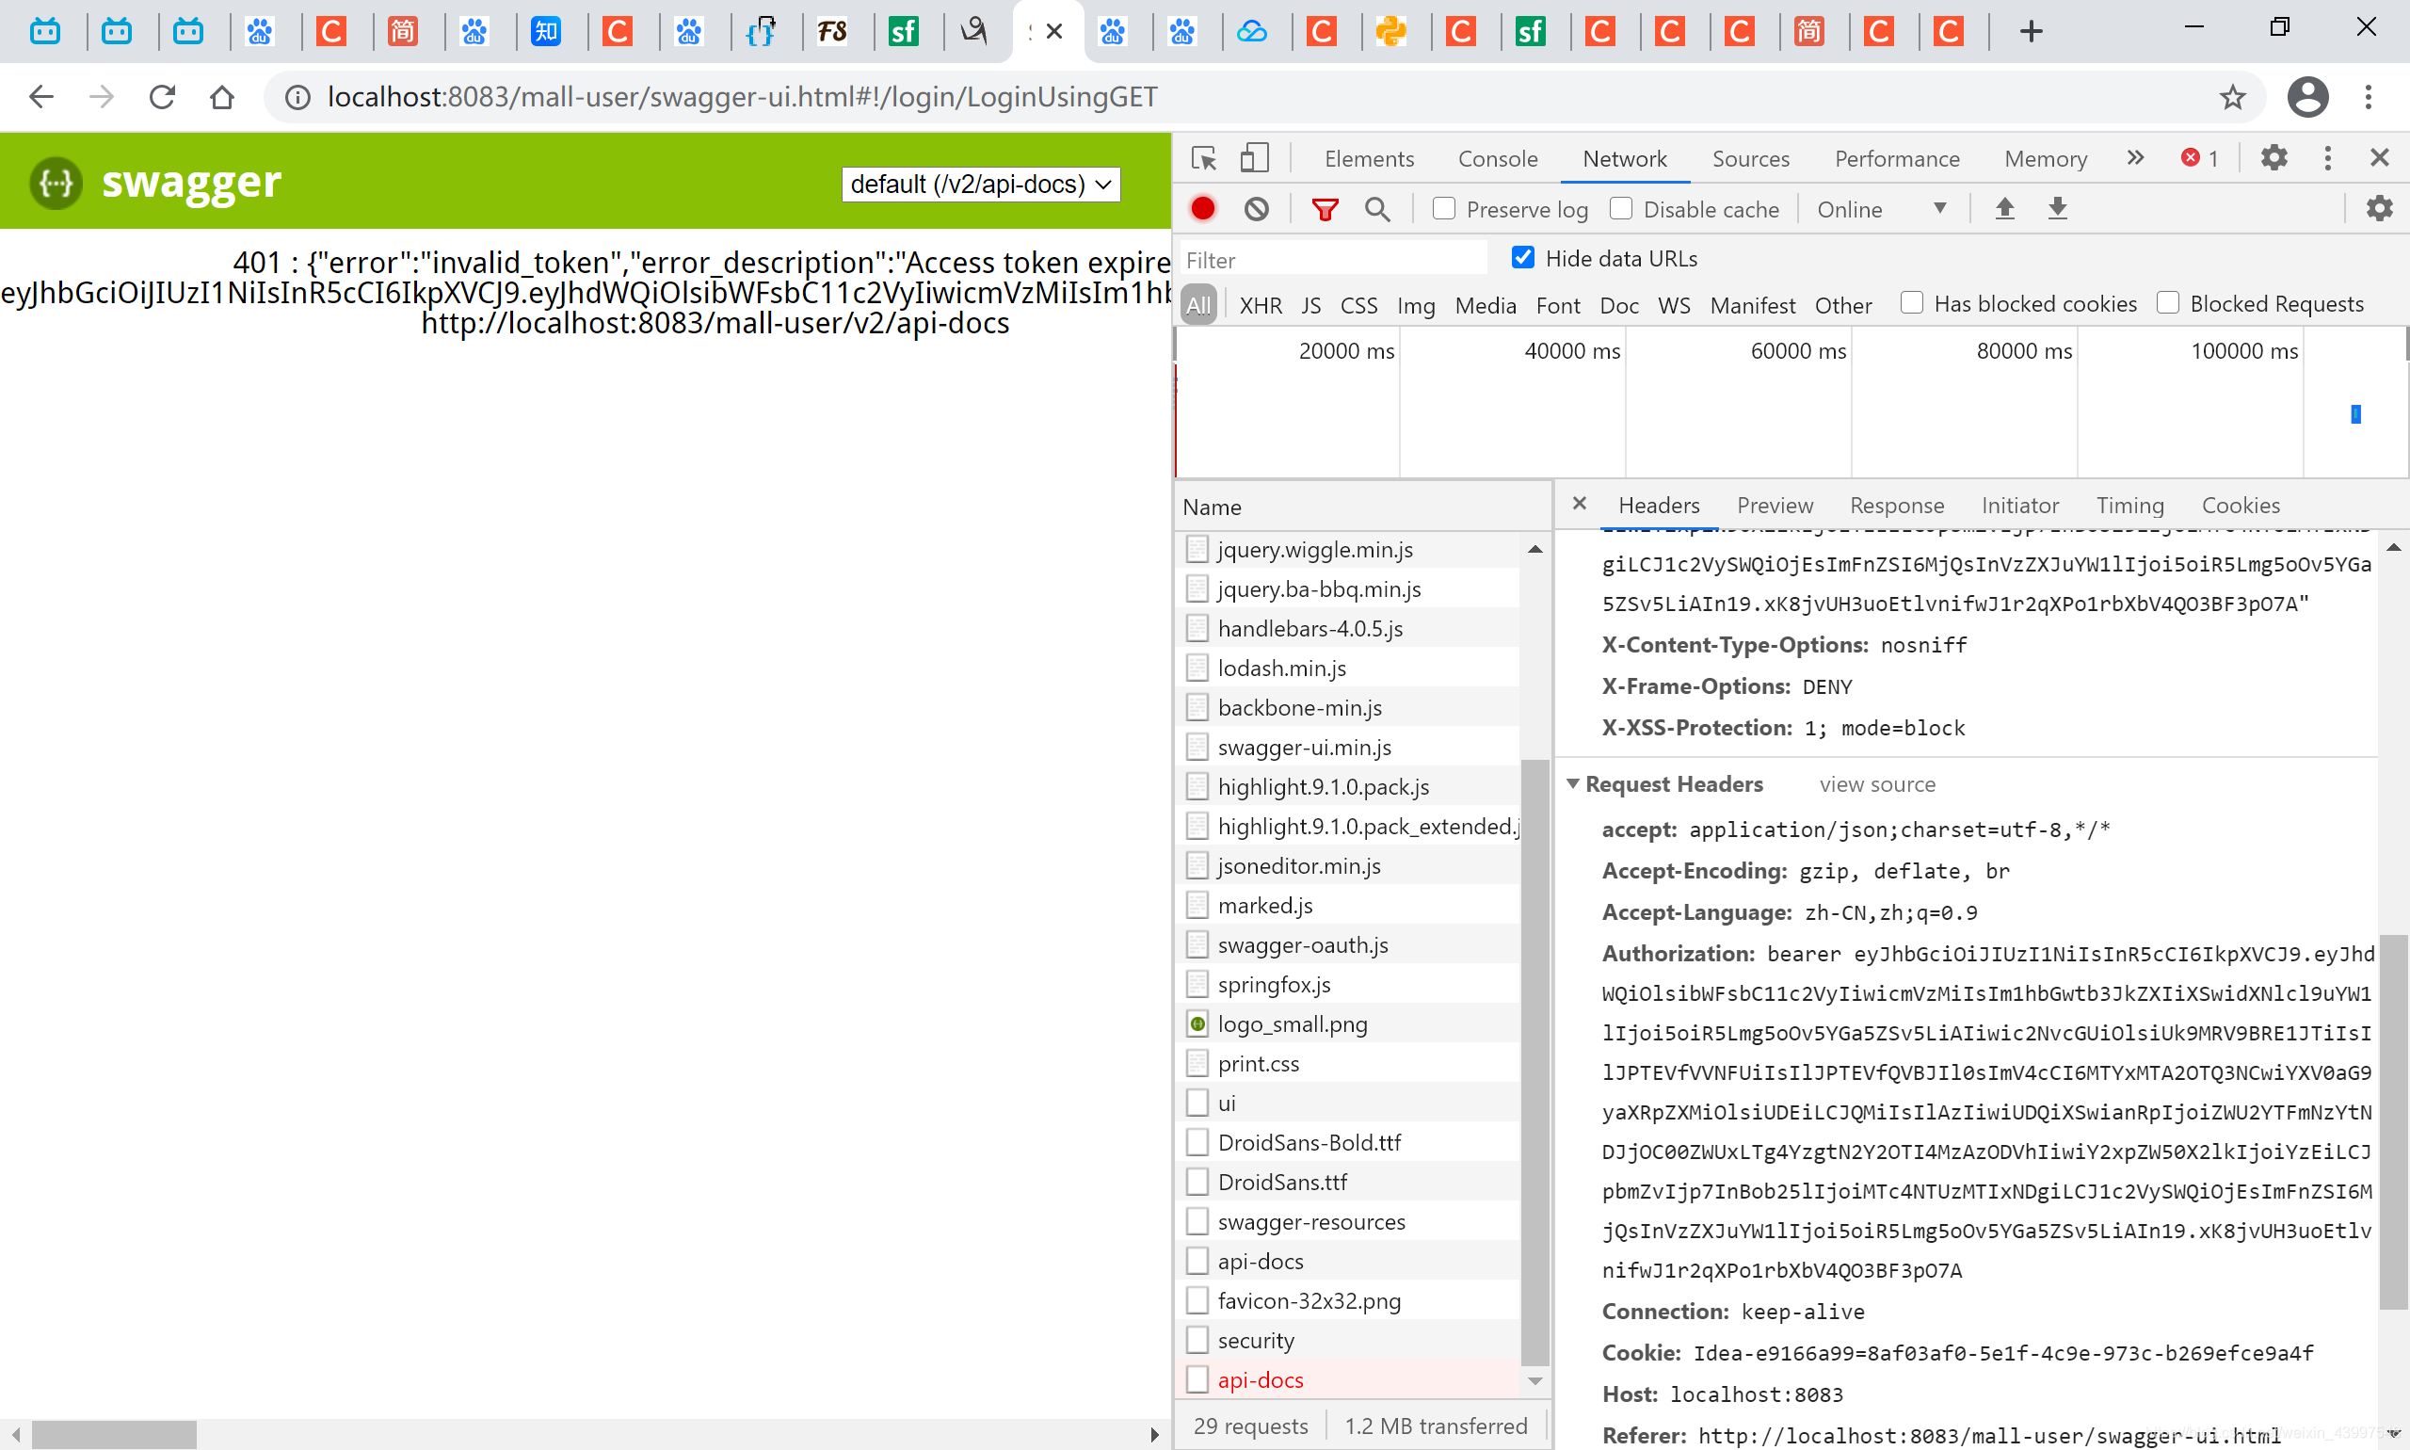
Task: Click the view source link
Action: tap(1876, 783)
